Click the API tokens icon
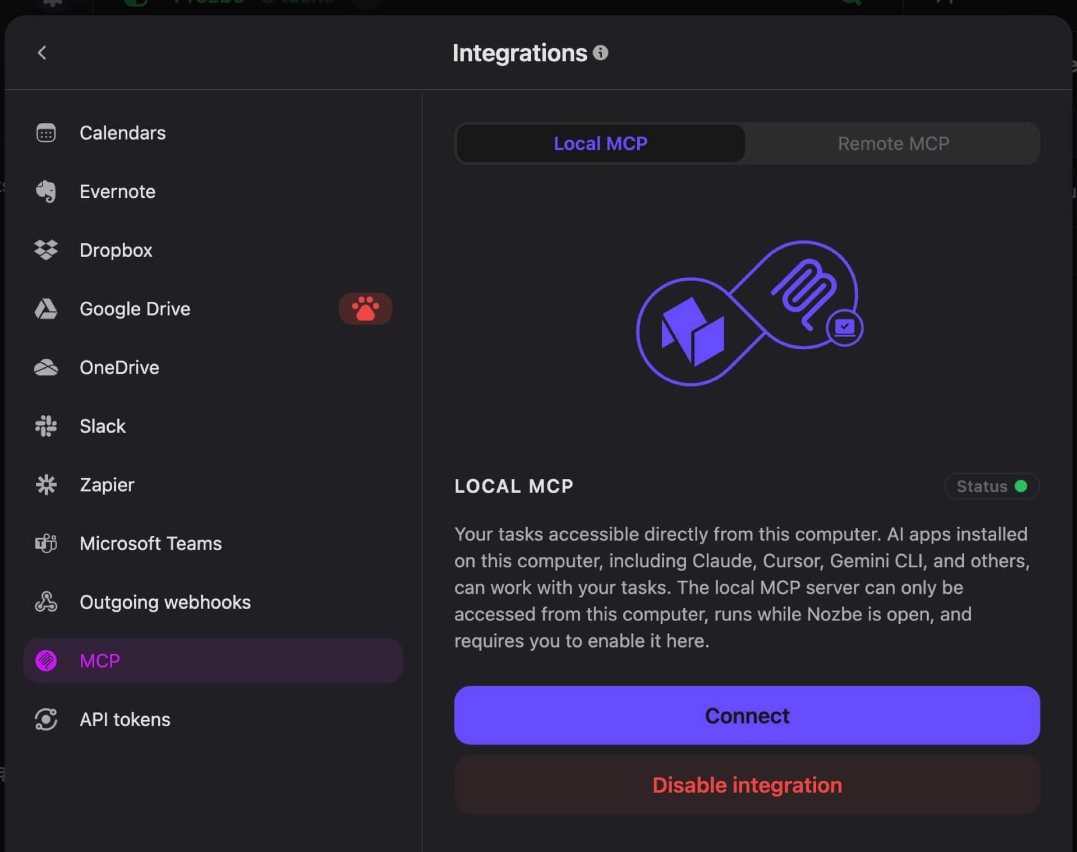Viewport: 1077px width, 852px height. point(46,720)
